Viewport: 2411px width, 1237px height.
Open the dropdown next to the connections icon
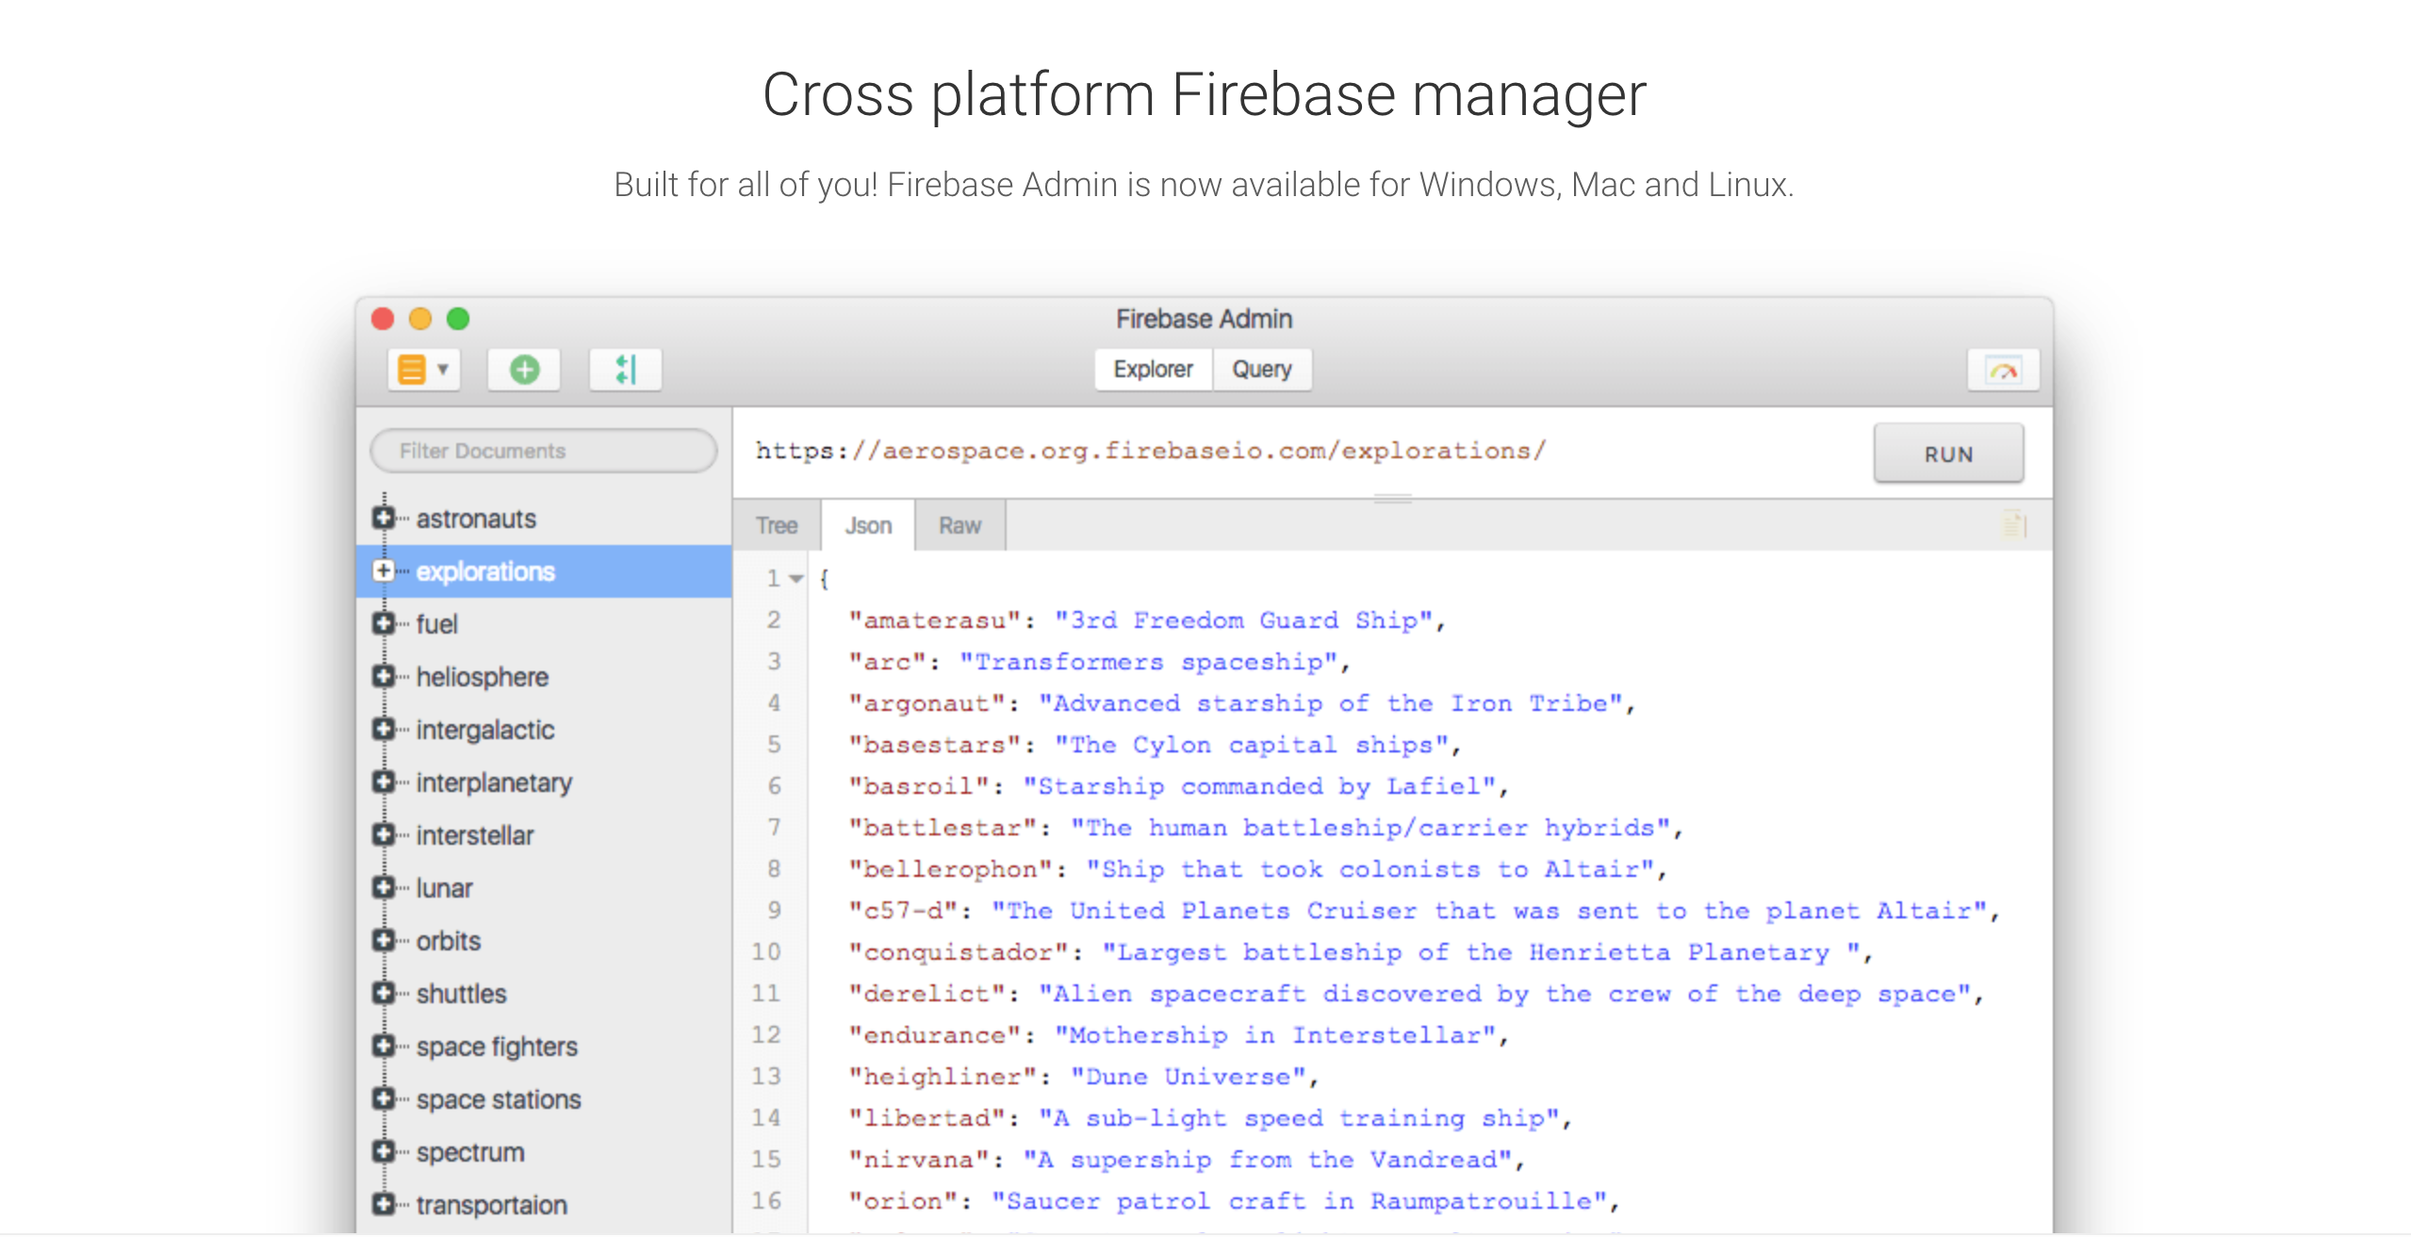coord(443,369)
